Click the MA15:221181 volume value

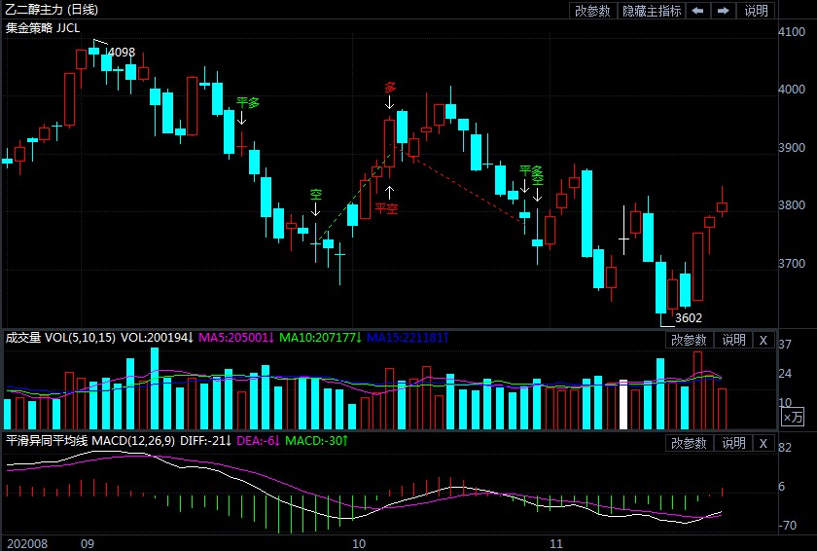coord(408,338)
